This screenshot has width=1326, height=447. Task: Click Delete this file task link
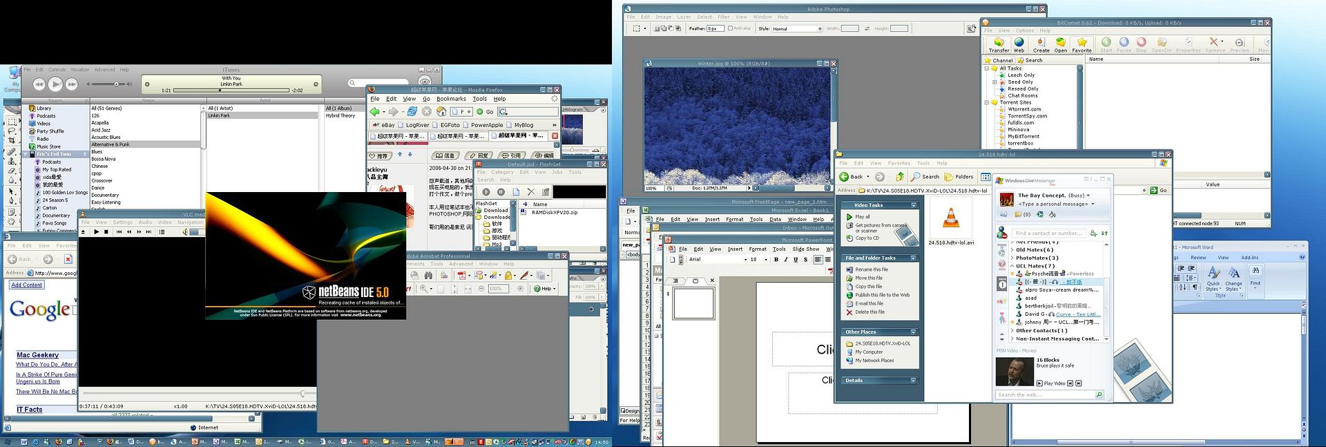[x=869, y=312]
